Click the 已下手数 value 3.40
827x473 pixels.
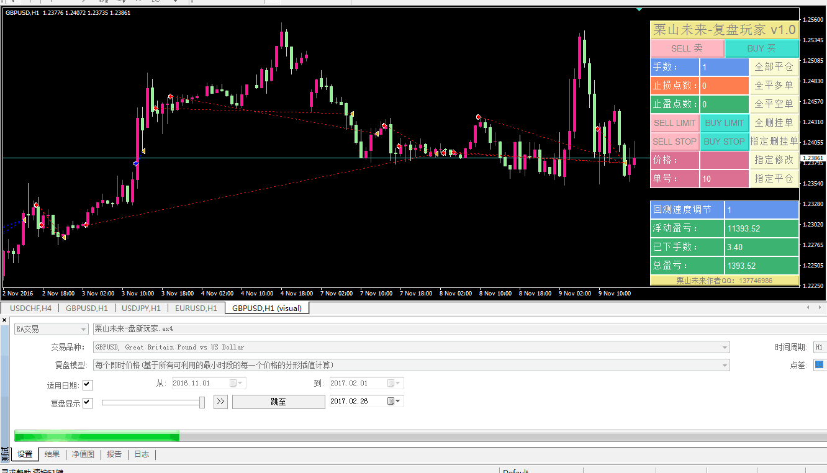(x=762, y=247)
